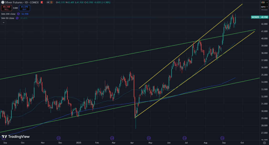
Task: Select the SMA 50 close indicator label
Action: pyautogui.click(x=8, y=18)
